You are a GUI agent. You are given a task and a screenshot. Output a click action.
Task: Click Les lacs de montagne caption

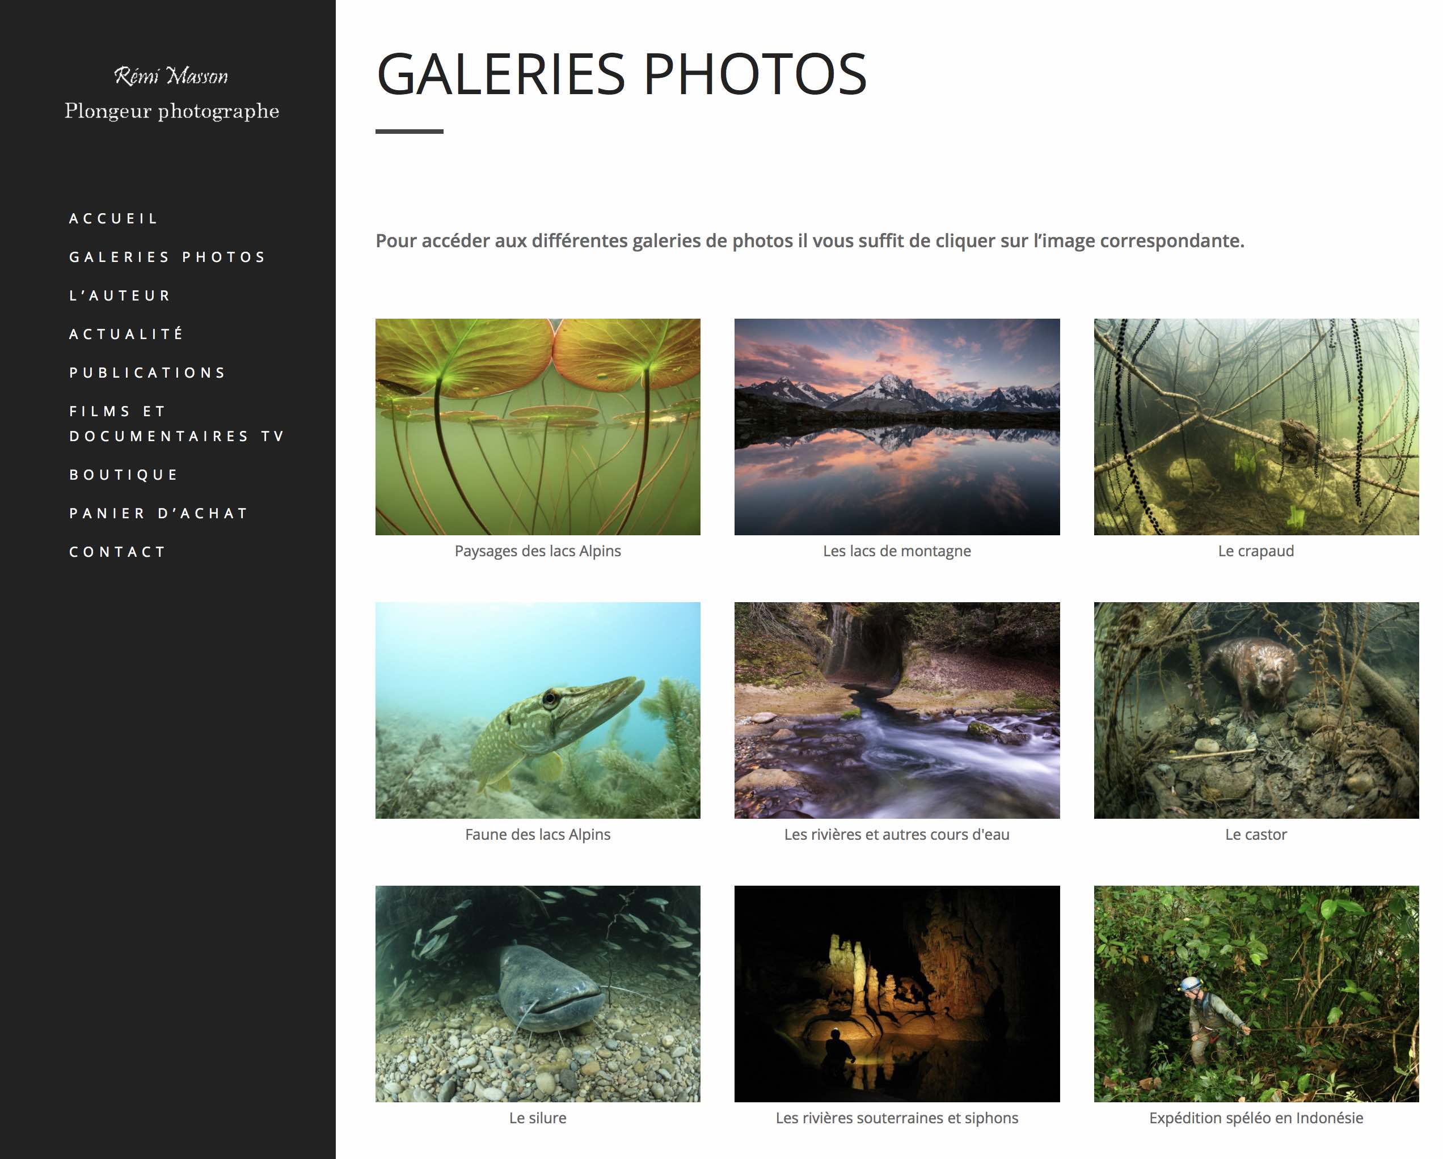point(897,551)
